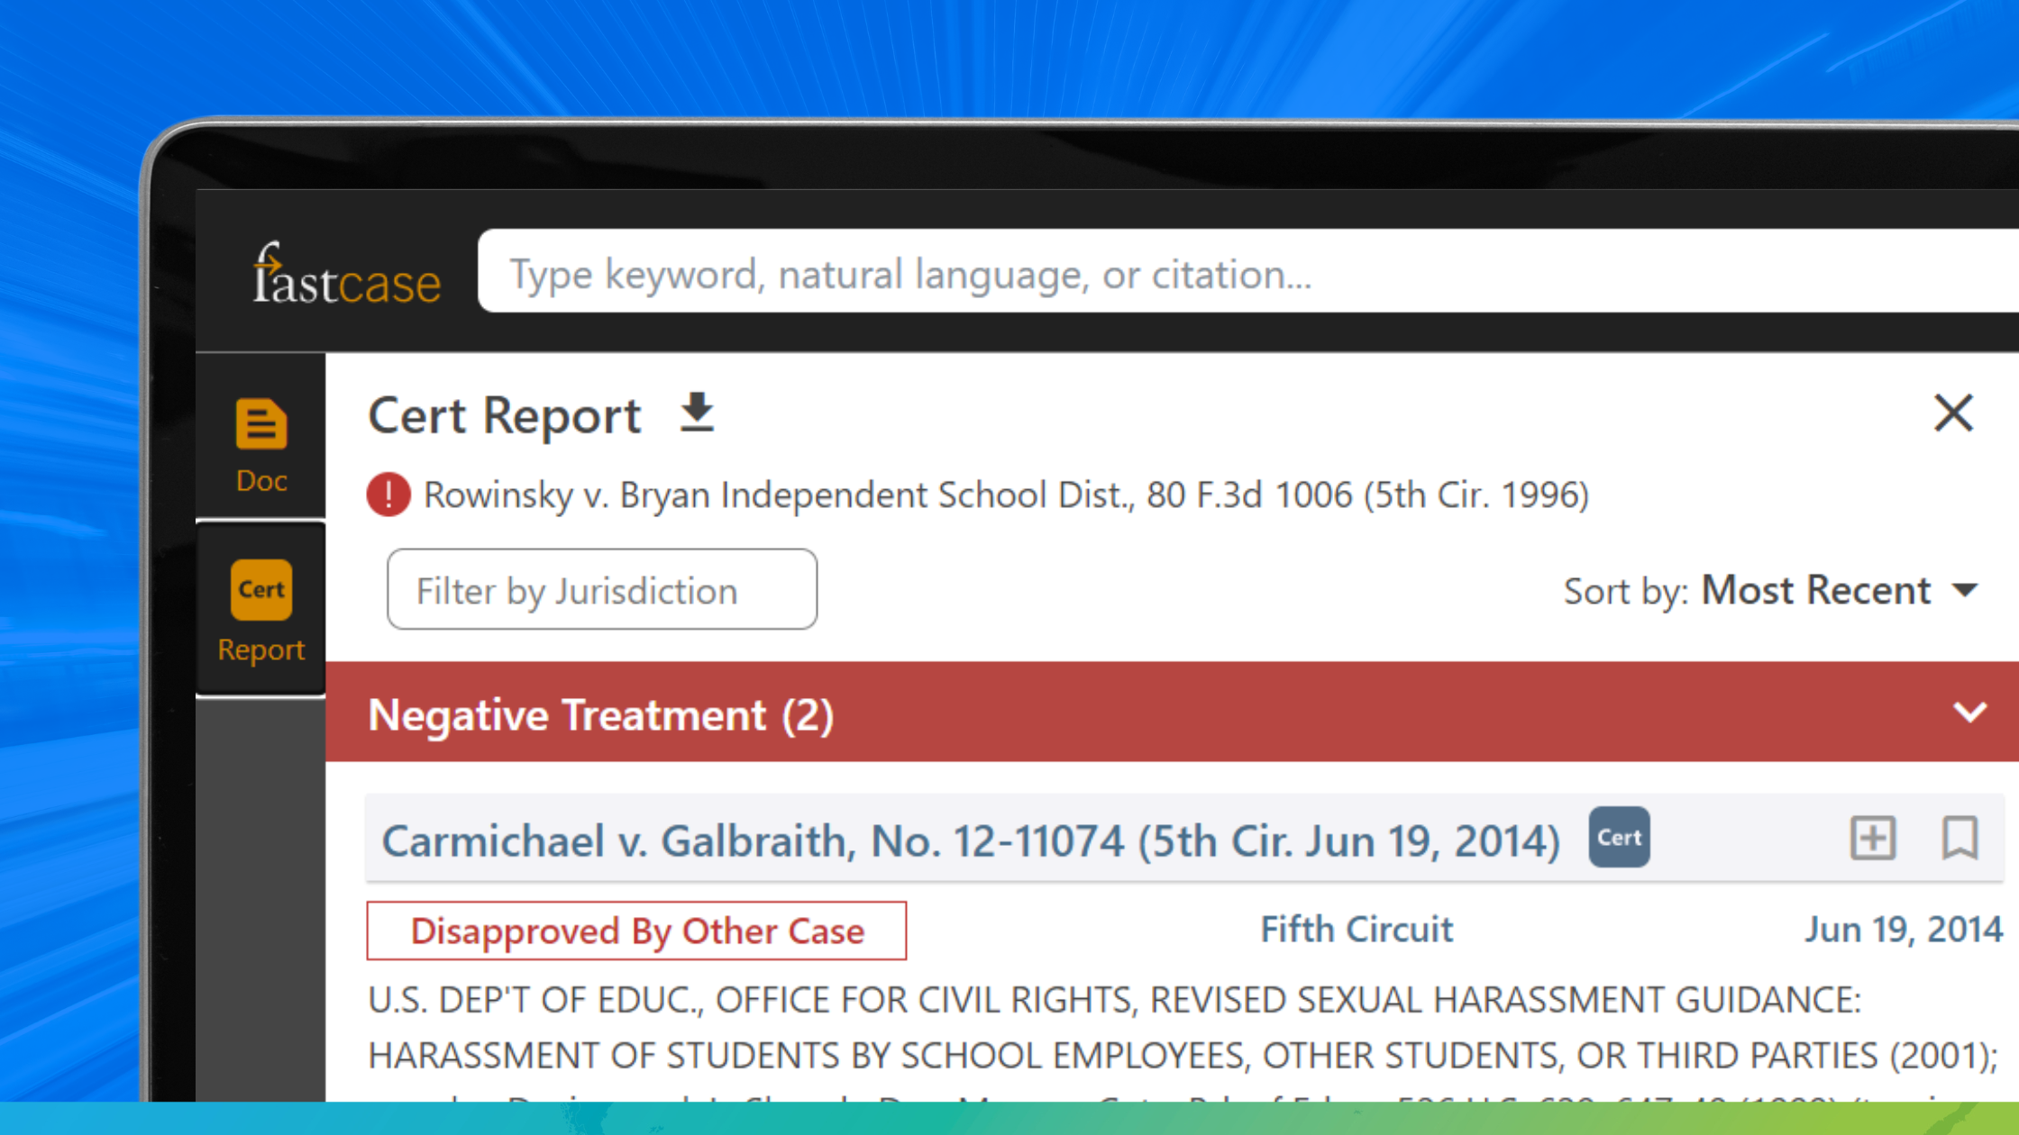Close the Cert Report panel

(x=1952, y=413)
